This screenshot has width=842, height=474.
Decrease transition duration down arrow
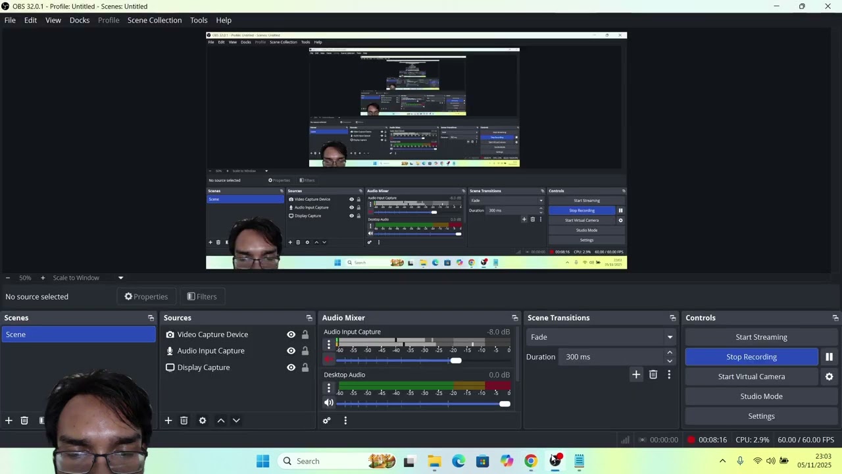click(x=670, y=361)
